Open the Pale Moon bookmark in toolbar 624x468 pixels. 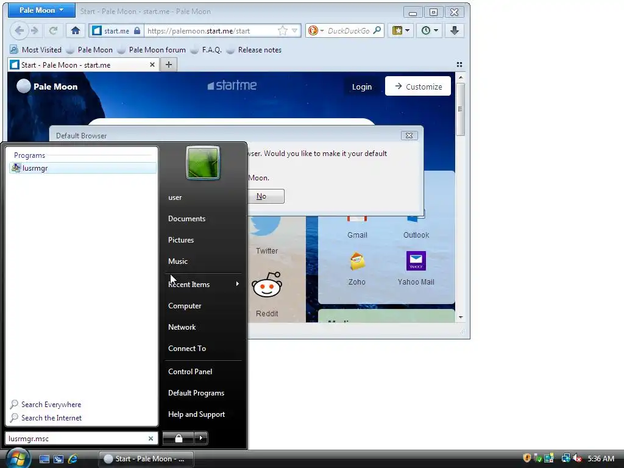tap(90, 50)
